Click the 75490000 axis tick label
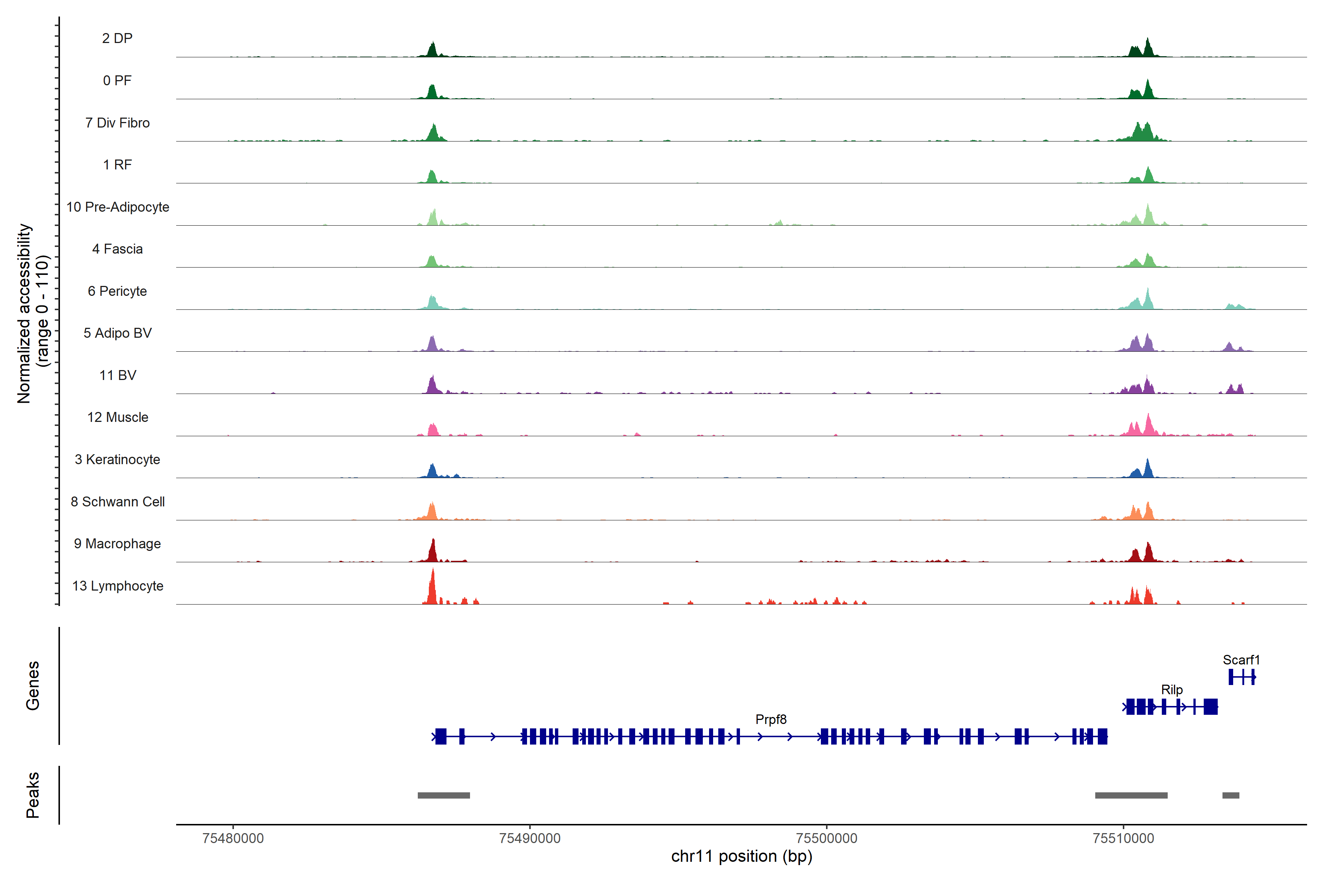The image size is (1324, 882). click(x=530, y=838)
